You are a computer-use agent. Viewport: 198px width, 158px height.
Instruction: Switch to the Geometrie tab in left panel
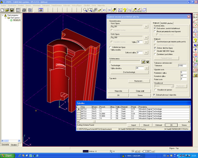(5, 145)
